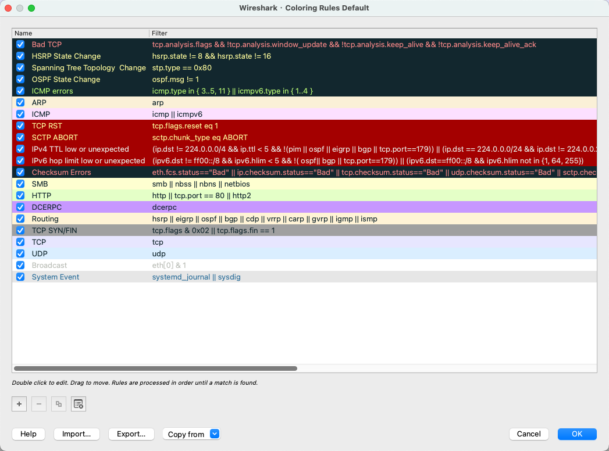Image resolution: width=609 pixels, height=451 pixels.
Task: Click the 'icmp || icmpv6' filter cell
Action: point(177,114)
